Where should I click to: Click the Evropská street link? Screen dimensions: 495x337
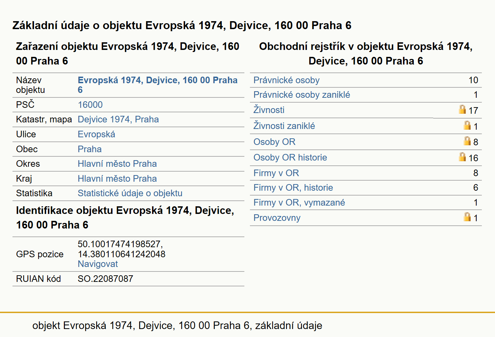pyautogui.click(x=96, y=134)
